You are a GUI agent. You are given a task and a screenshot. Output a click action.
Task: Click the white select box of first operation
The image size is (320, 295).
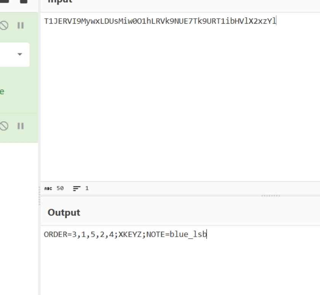pyautogui.click(x=14, y=55)
